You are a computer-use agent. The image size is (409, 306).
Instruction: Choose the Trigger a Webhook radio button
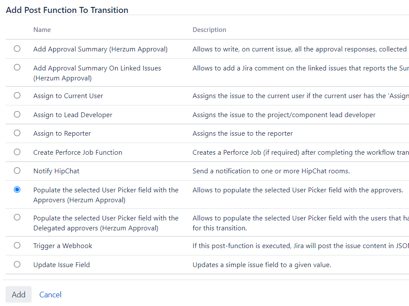pos(17,245)
